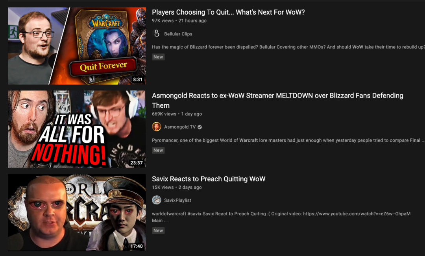Viewport: 425px width, 256px height.
Task: Click the 17:40 duration badge on third thumbnail
Action: [x=137, y=246]
